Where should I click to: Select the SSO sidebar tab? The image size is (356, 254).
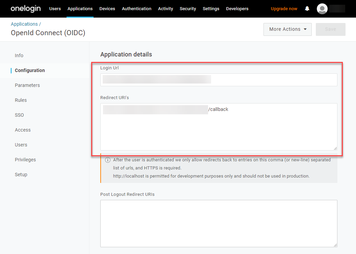click(x=19, y=115)
